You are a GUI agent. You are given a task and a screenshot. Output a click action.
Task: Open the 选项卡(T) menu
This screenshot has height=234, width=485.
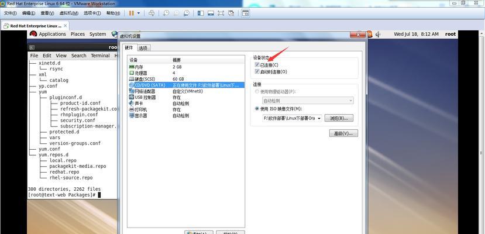92,13
